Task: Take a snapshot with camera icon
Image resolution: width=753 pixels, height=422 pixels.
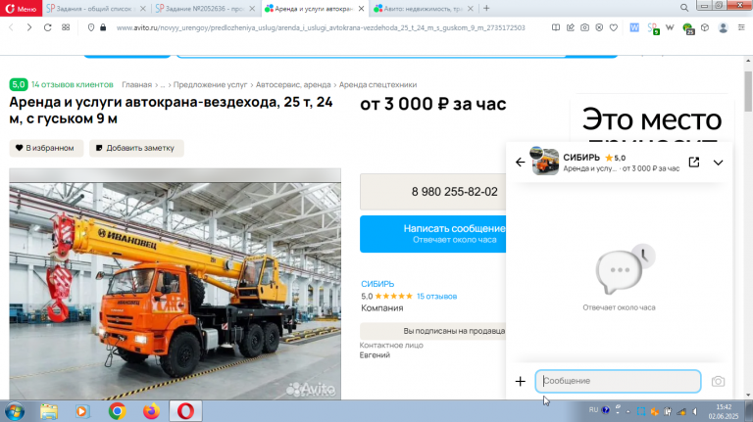Action: click(584, 27)
